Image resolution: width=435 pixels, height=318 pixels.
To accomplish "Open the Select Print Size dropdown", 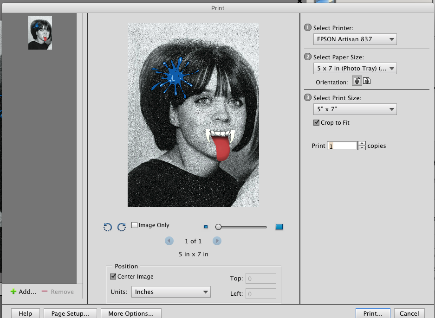I will [x=355, y=109].
